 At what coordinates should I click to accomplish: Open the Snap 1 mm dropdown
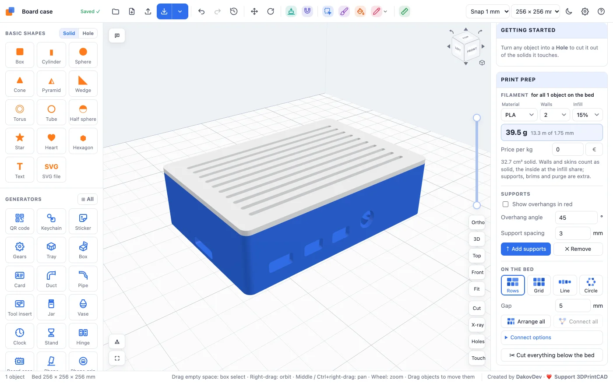[488, 11]
